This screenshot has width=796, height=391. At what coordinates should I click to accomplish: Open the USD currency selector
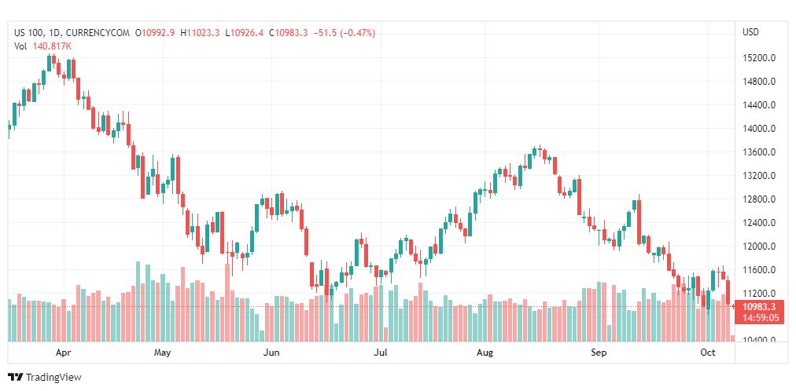(x=750, y=32)
